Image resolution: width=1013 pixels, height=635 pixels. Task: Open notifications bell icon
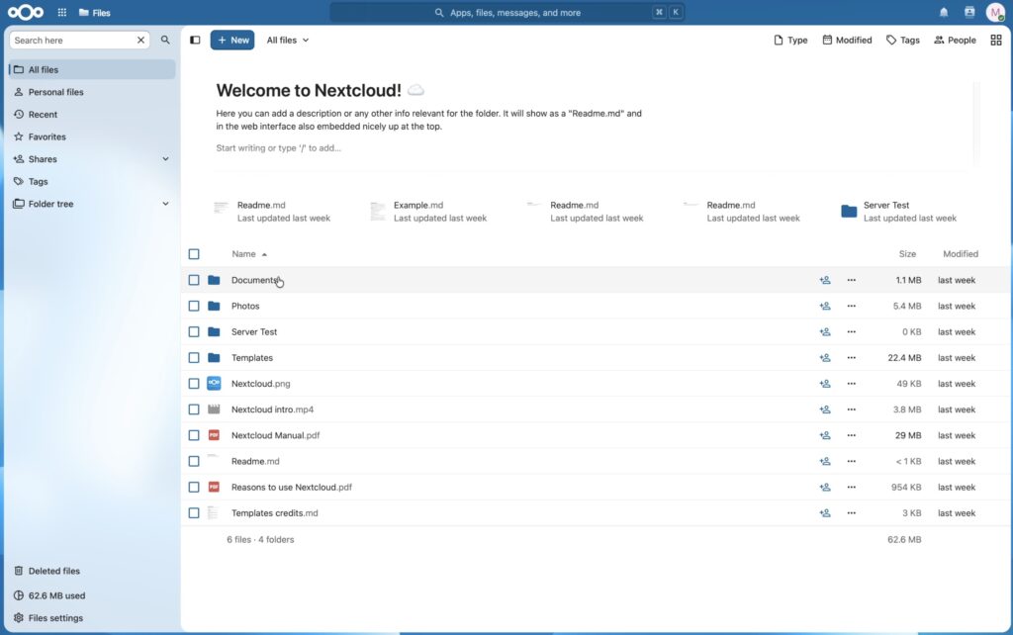(943, 12)
